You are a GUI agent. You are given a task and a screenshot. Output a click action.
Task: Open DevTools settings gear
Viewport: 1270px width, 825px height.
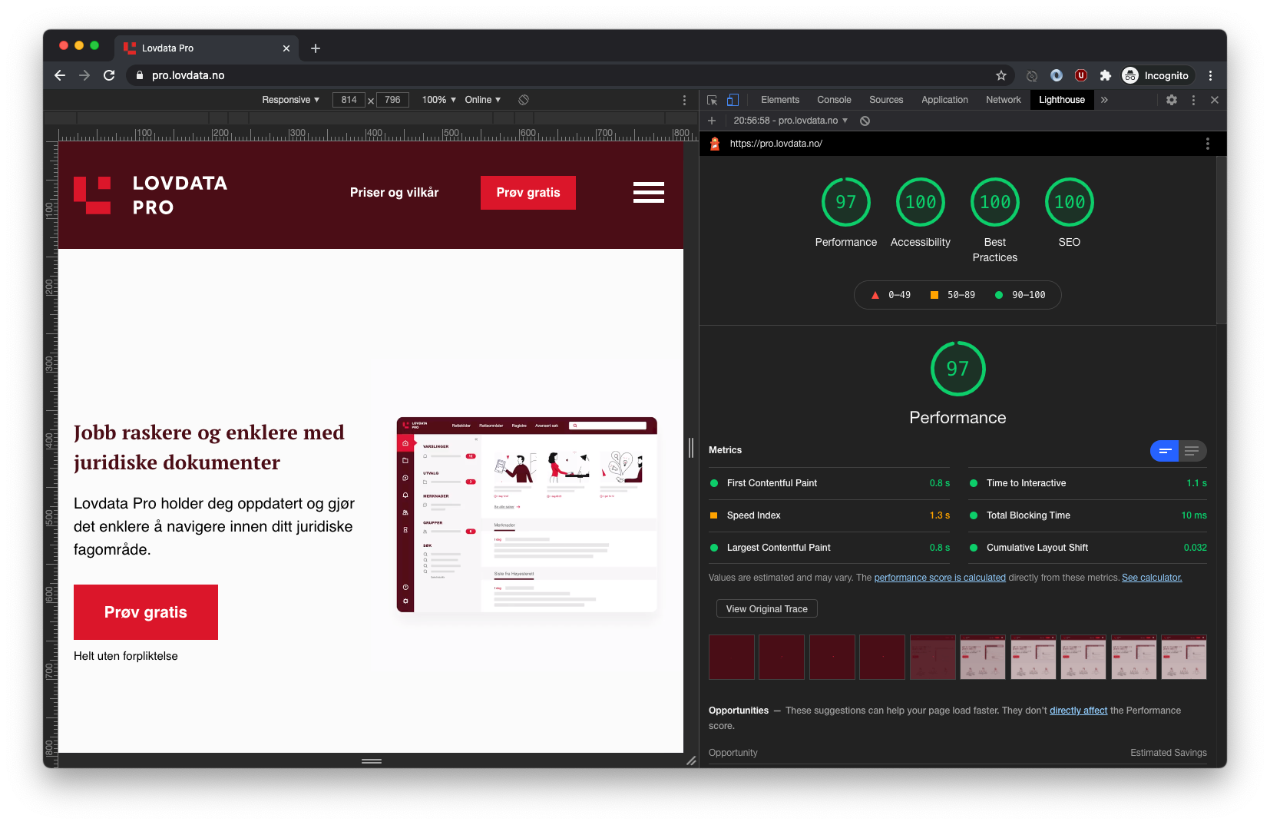1172,100
